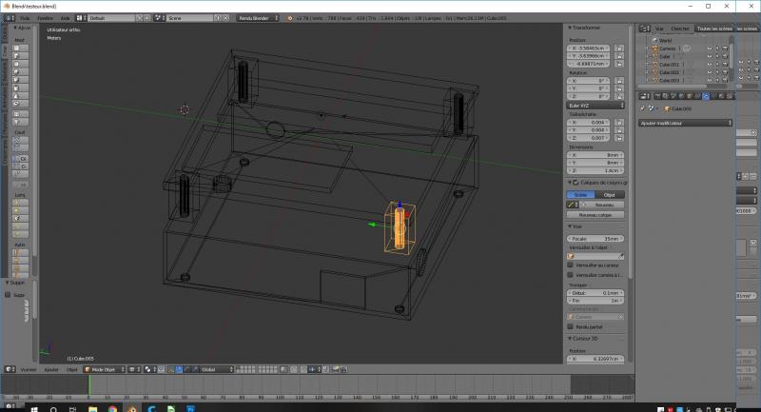The height and width of the screenshot is (412, 761).
Task: Toggle the Rendu partiel checkbox
Action: click(570, 326)
